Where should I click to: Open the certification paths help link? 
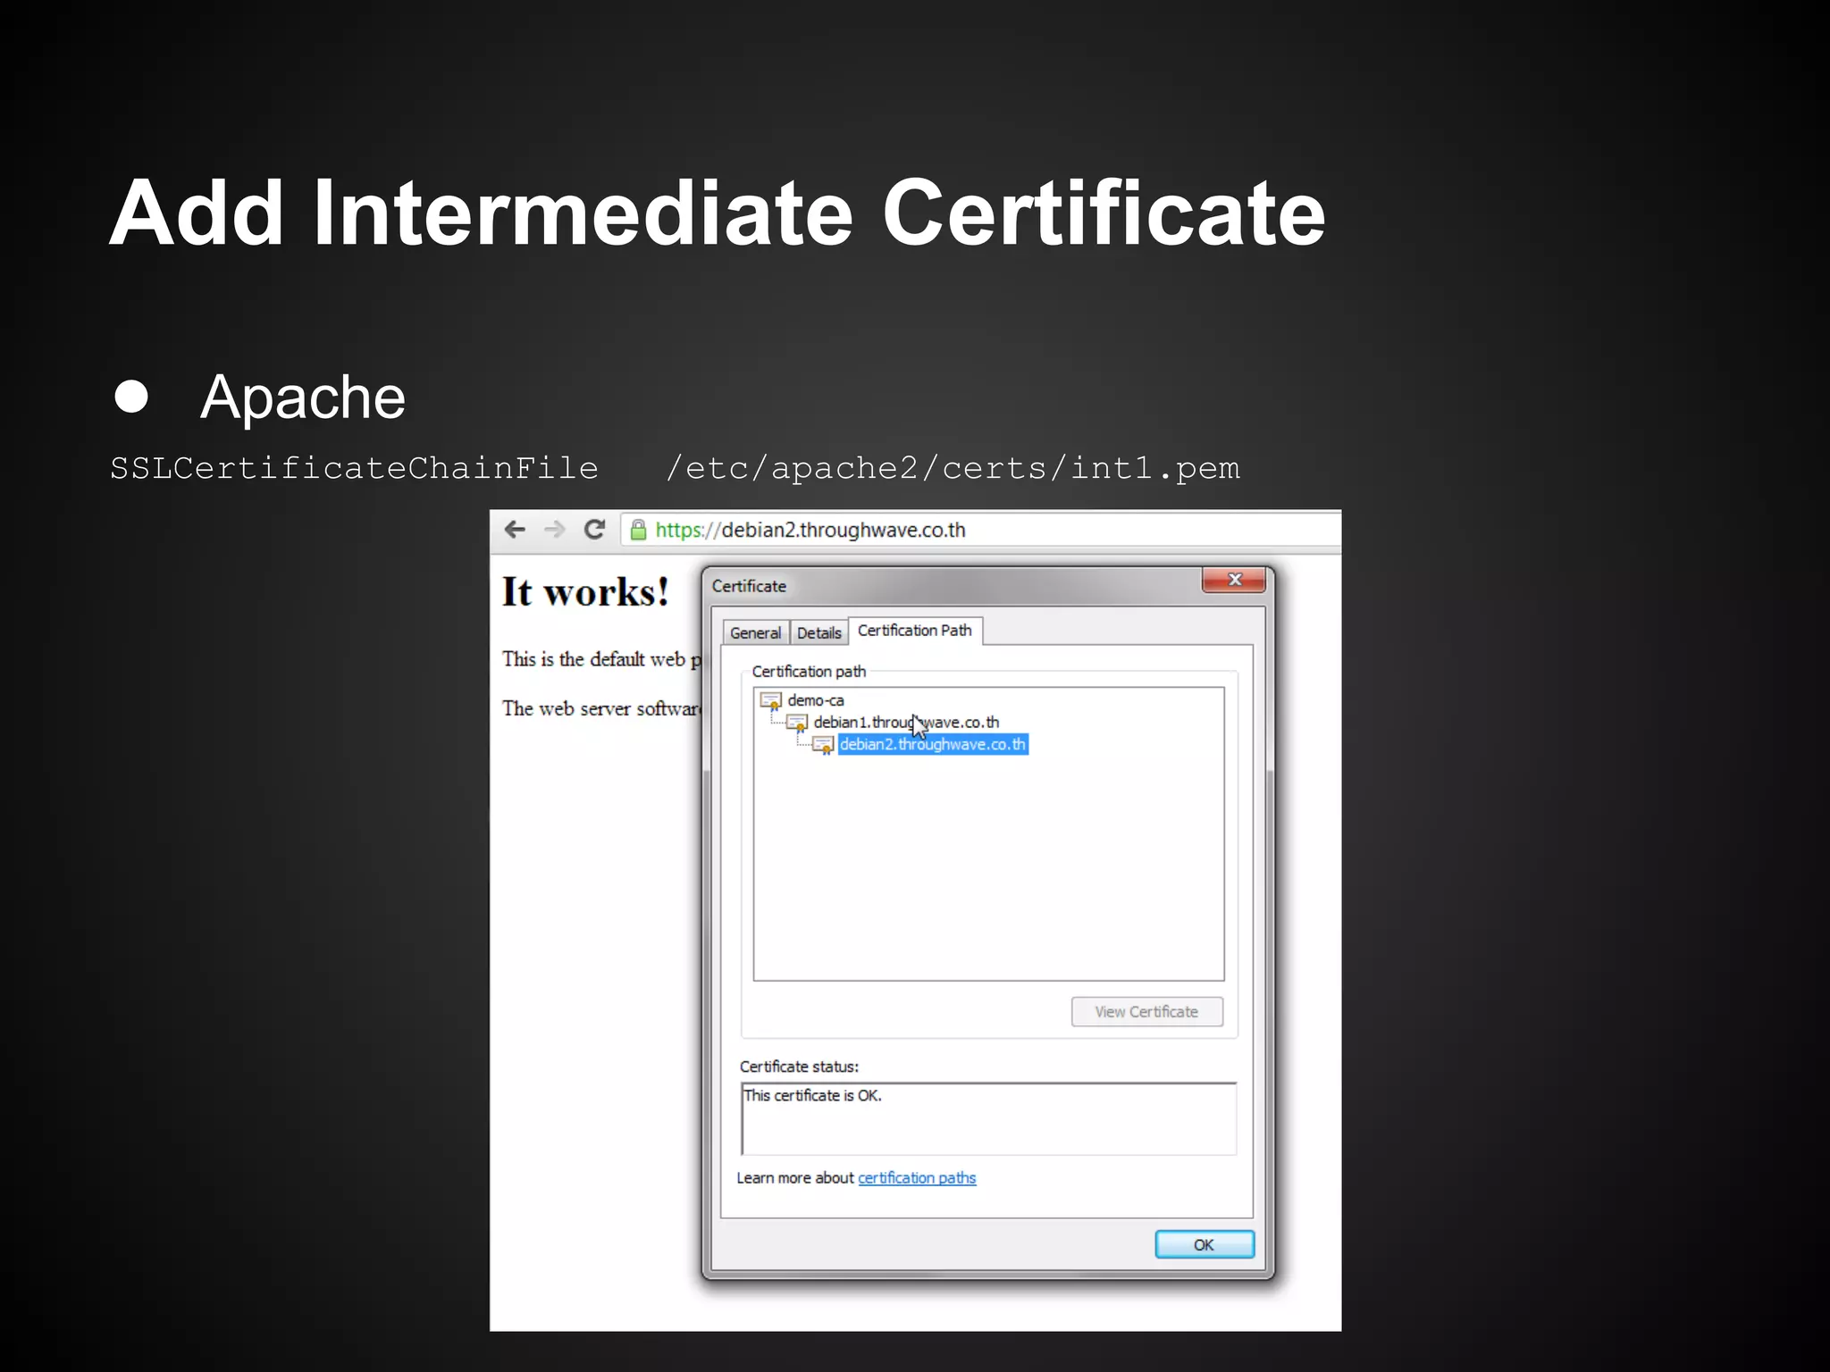917,1177
